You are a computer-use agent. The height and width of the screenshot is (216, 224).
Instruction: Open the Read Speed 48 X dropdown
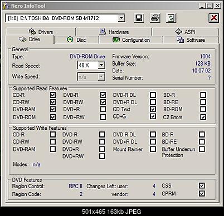point(101,65)
